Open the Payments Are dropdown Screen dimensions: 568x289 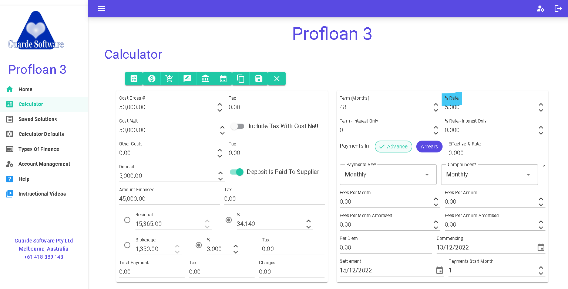tap(388, 175)
